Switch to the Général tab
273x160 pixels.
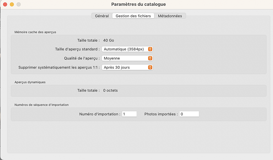[102, 16]
